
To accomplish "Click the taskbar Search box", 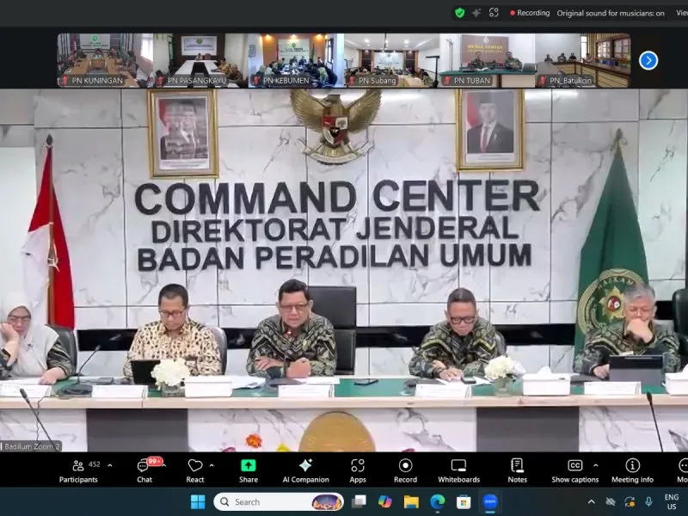I will (x=279, y=501).
